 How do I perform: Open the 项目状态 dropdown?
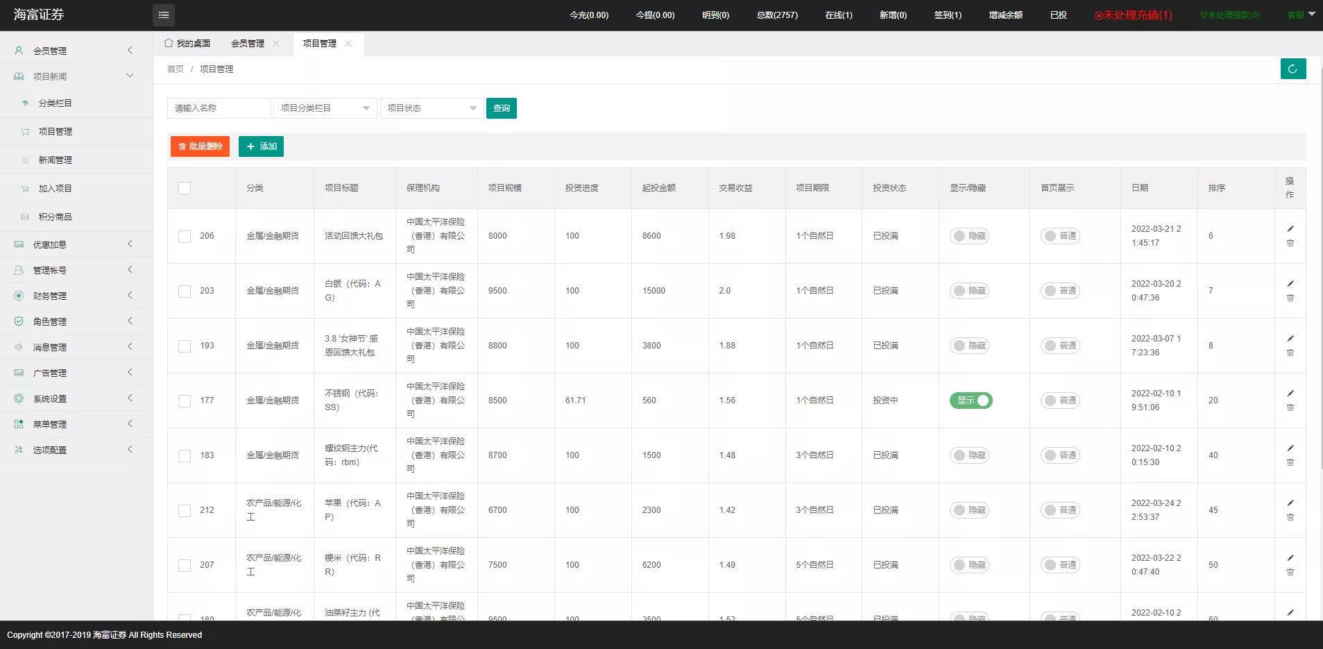tap(432, 108)
